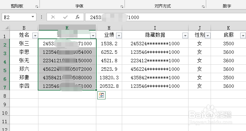Select column B header
Screen dimensions: 246x131
pos(24,28)
